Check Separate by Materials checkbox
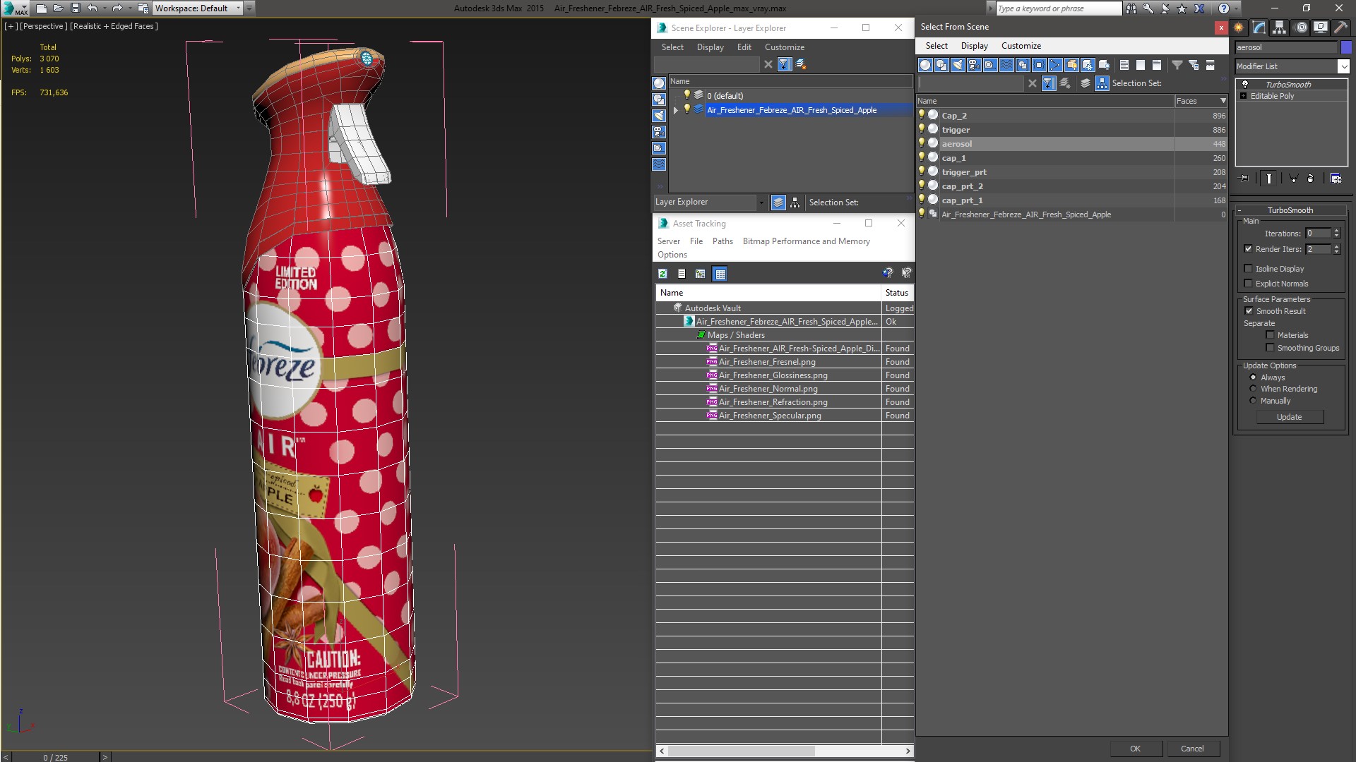This screenshot has height=762, width=1356. (x=1270, y=335)
